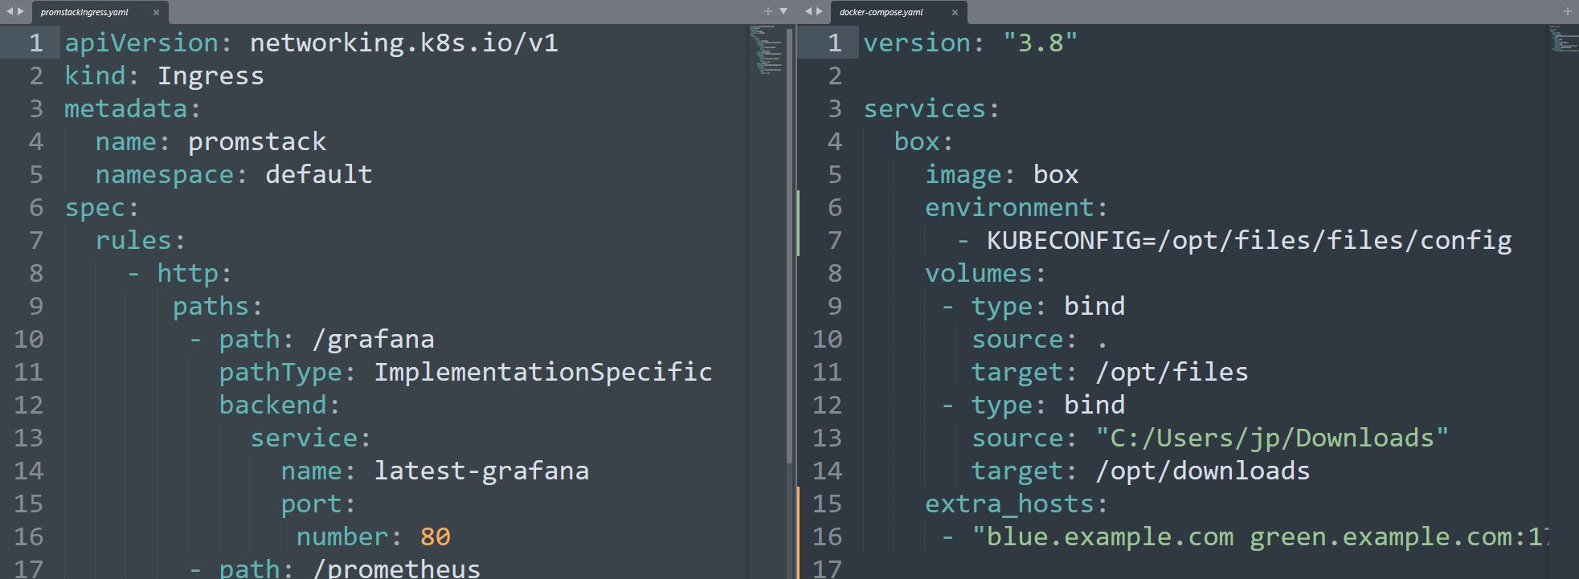Click the left pane's previous tab arrow
Viewport: 1579px width, 579px height.
pyautogui.click(x=9, y=11)
